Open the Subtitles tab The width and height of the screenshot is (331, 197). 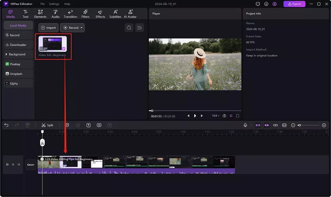point(115,14)
